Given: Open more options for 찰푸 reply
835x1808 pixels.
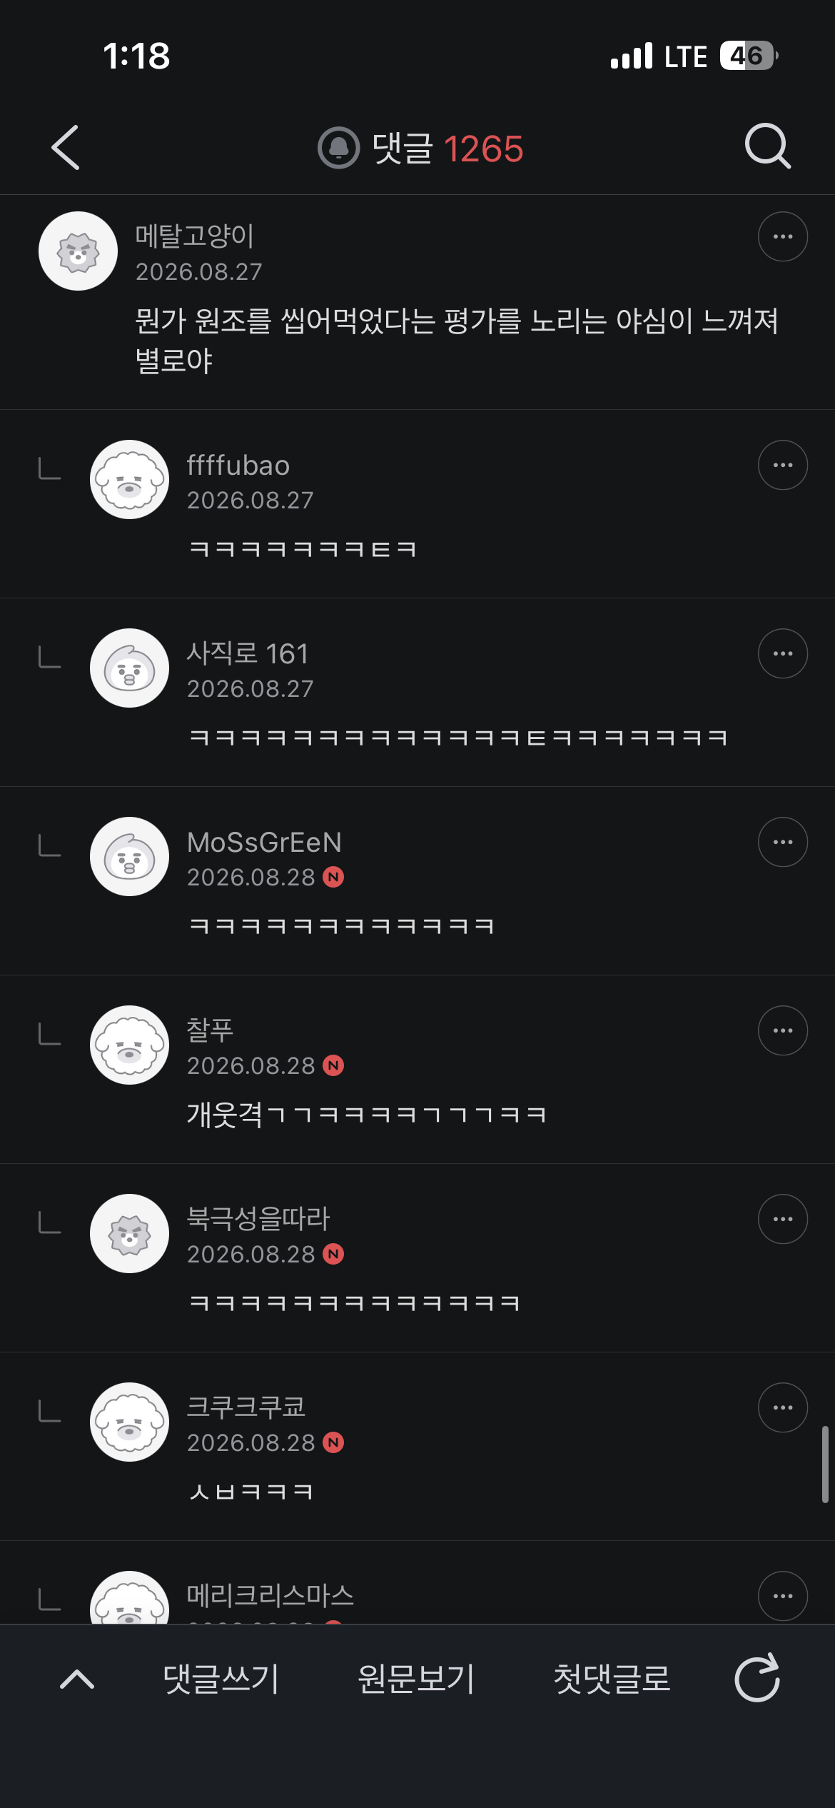Looking at the screenshot, I should pos(783,1030).
